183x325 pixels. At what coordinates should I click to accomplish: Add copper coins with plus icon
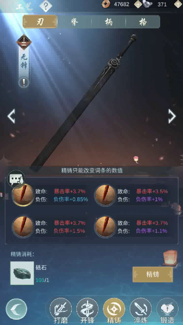point(138,4)
